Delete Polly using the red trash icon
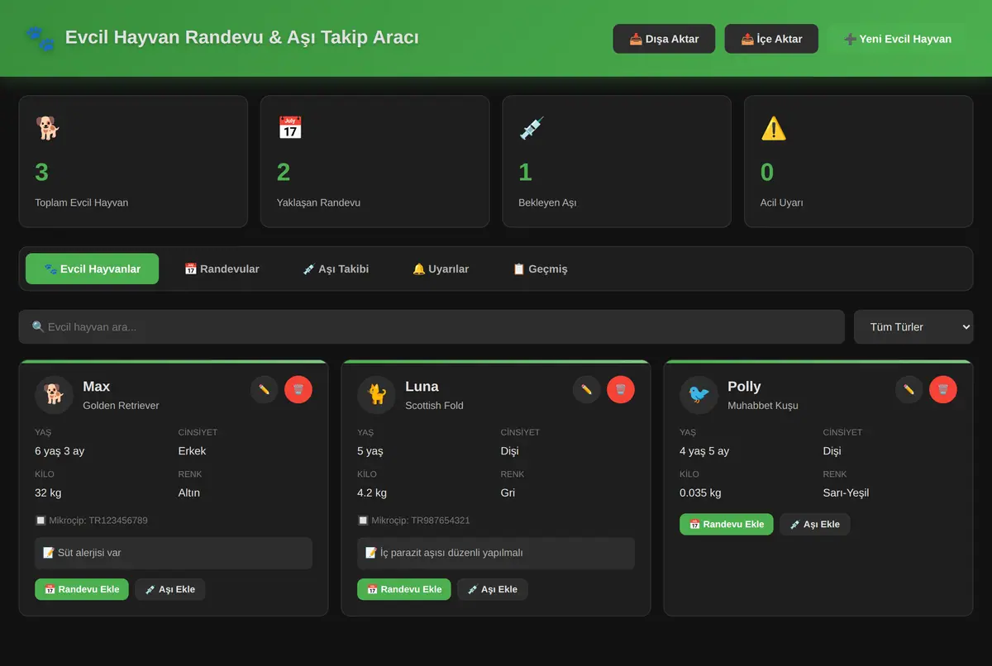The image size is (992, 666). 943,390
